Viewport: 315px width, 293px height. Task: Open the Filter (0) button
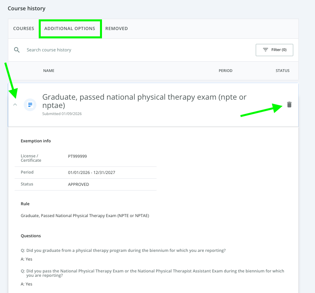point(274,50)
